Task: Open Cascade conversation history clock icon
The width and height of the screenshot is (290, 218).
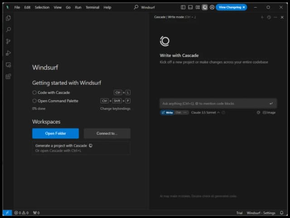Action: point(269,17)
